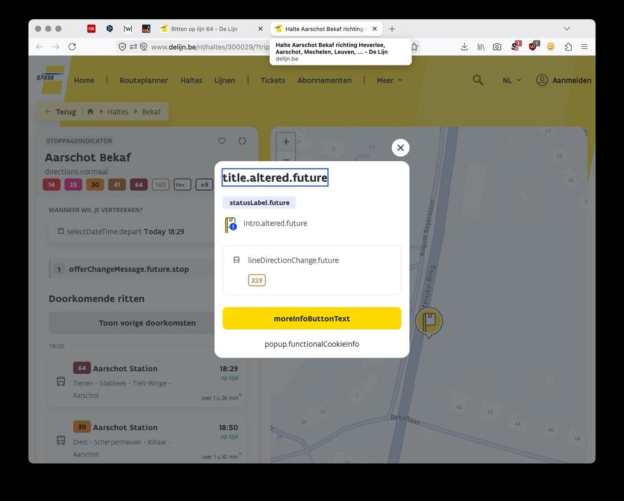The image size is (624, 501).
Task: Switch to the [w] pinned tab
Action: [x=128, y=29]
